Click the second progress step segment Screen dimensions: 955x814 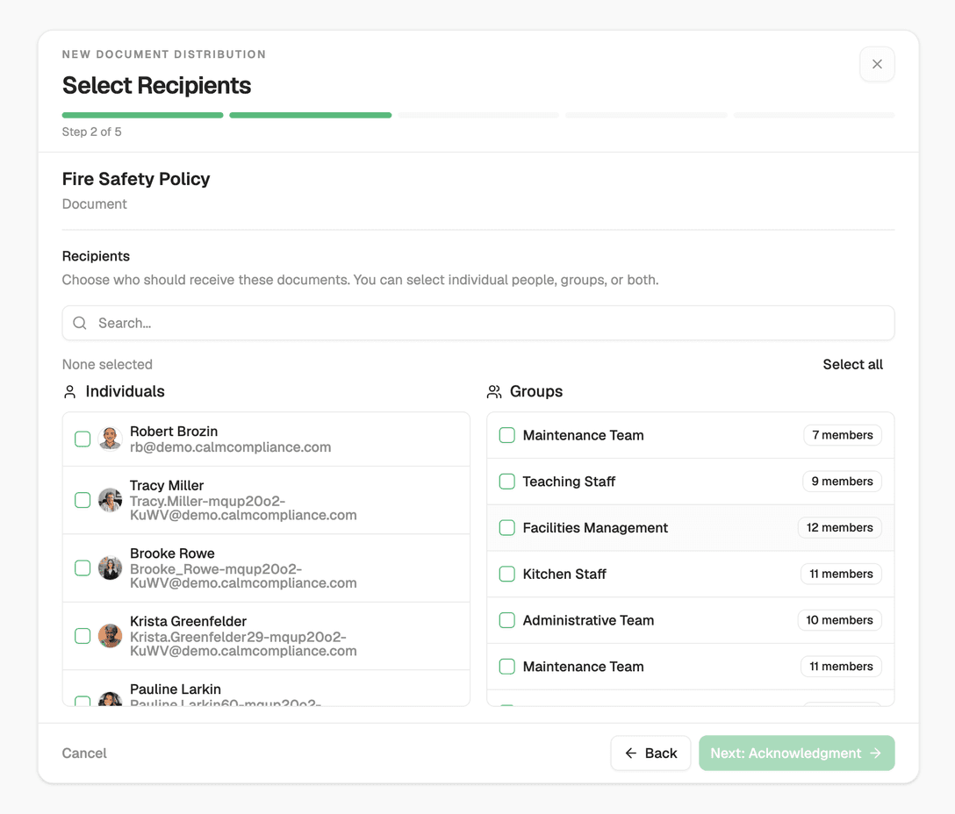pyautogui.click(x=311, y=115)
